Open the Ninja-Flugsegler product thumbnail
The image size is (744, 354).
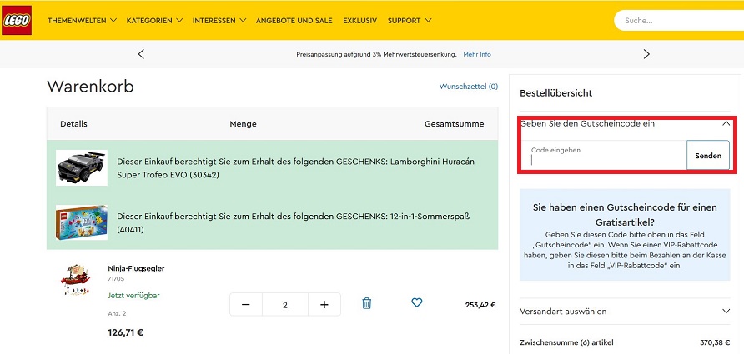[75, 280]
